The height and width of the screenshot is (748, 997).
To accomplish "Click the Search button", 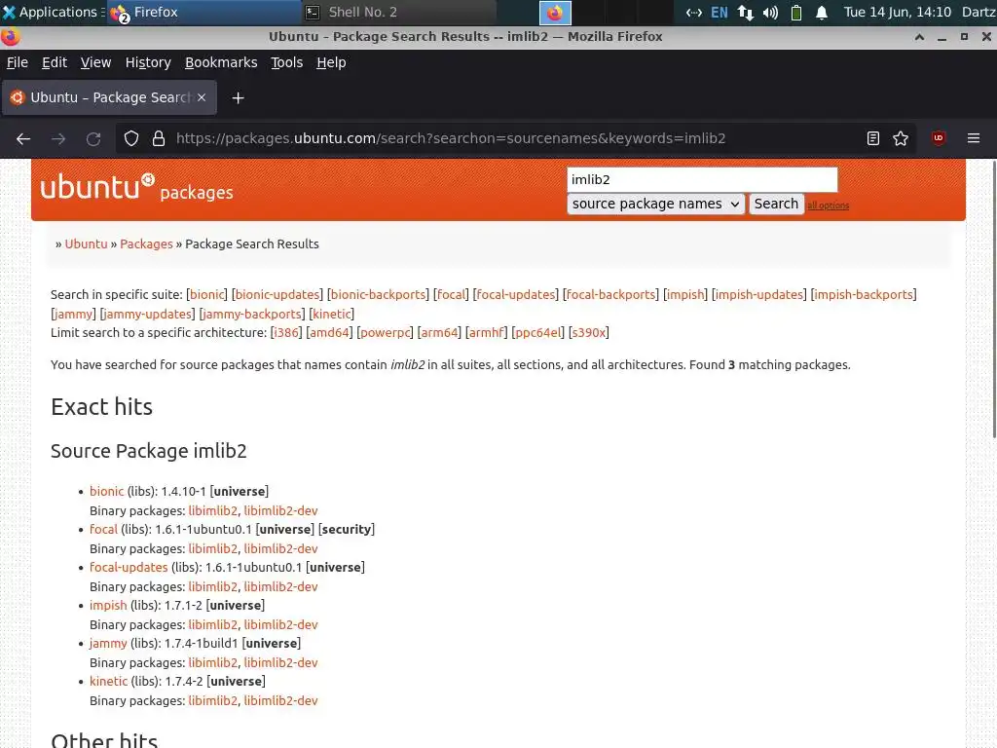I will coord(776,204).
